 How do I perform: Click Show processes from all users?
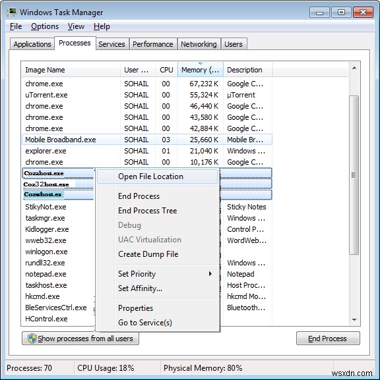click(80, 339)
